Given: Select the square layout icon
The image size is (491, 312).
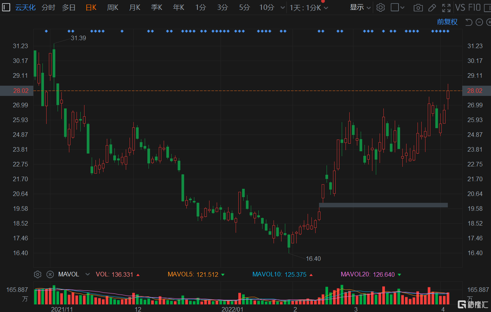Looking at the screenshot, I should pos(395,7).
